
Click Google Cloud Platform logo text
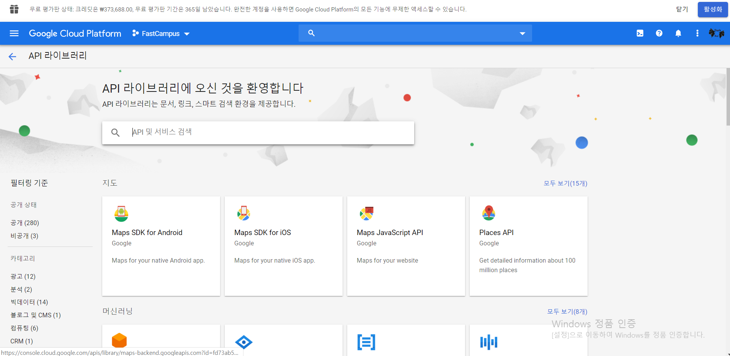(x=75, y=34)
